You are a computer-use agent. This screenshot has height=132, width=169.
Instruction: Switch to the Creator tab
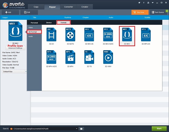click(85, 7)
